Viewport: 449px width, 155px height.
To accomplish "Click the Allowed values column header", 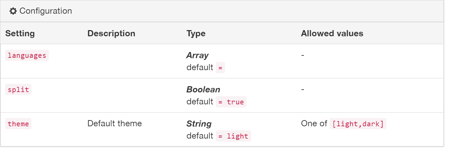I will [332, 34].
